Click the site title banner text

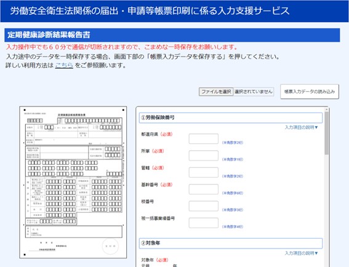[x=150, y=11]
